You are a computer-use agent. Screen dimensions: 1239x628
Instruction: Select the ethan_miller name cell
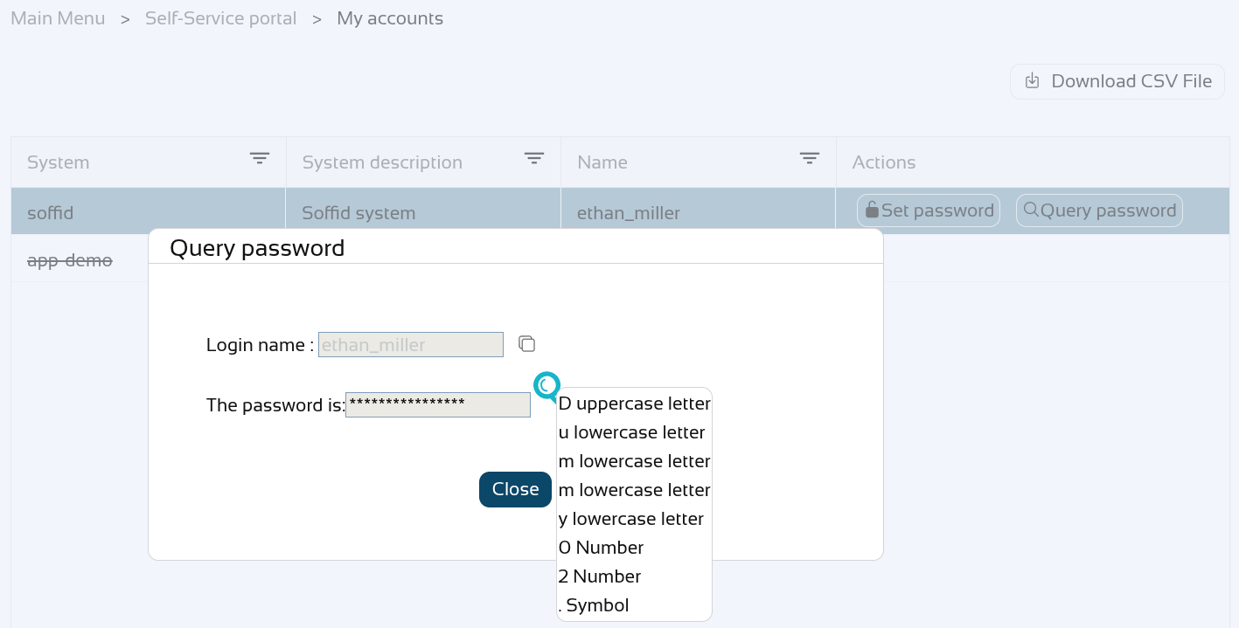[x=699, y=212]
